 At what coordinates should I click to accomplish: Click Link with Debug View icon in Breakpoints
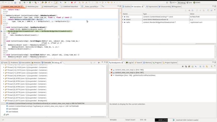207,66
